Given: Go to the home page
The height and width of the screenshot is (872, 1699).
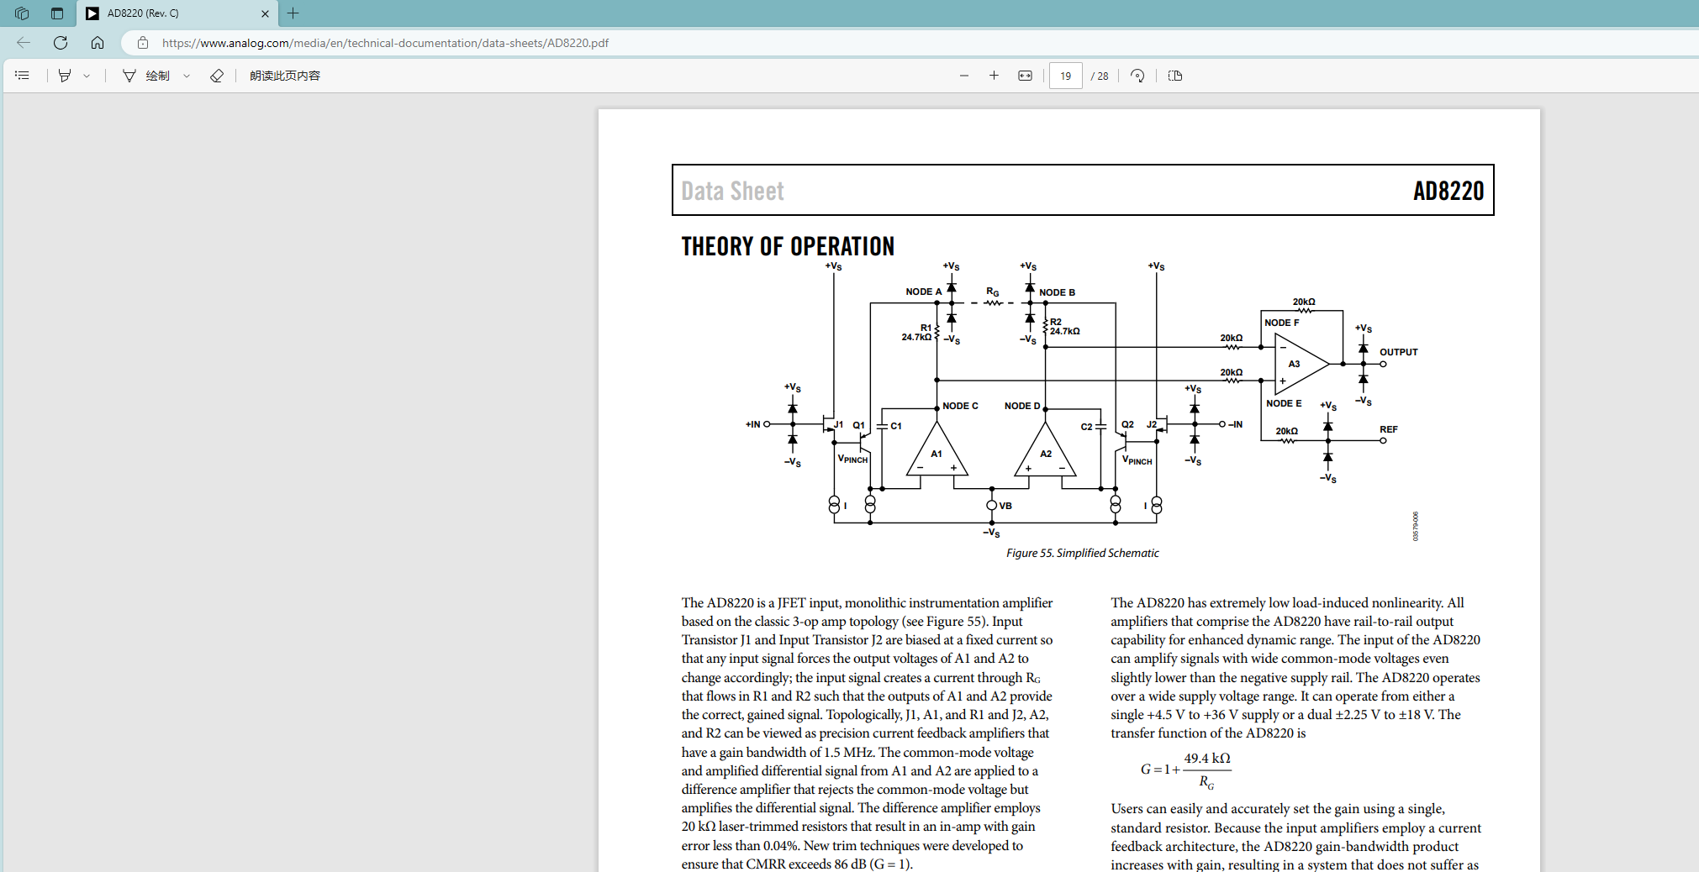Looking at the screenshot, I should (x=98, y=43).
